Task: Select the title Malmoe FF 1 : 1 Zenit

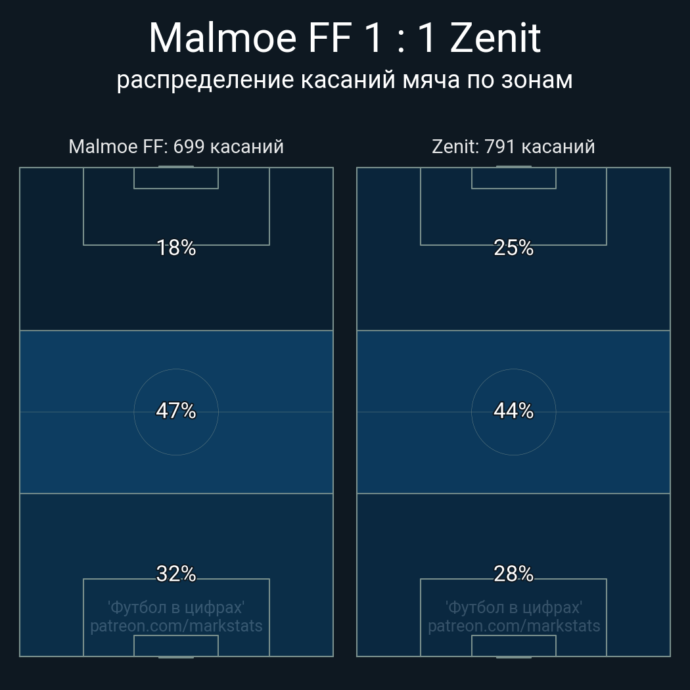Action: tap(344, 38)
